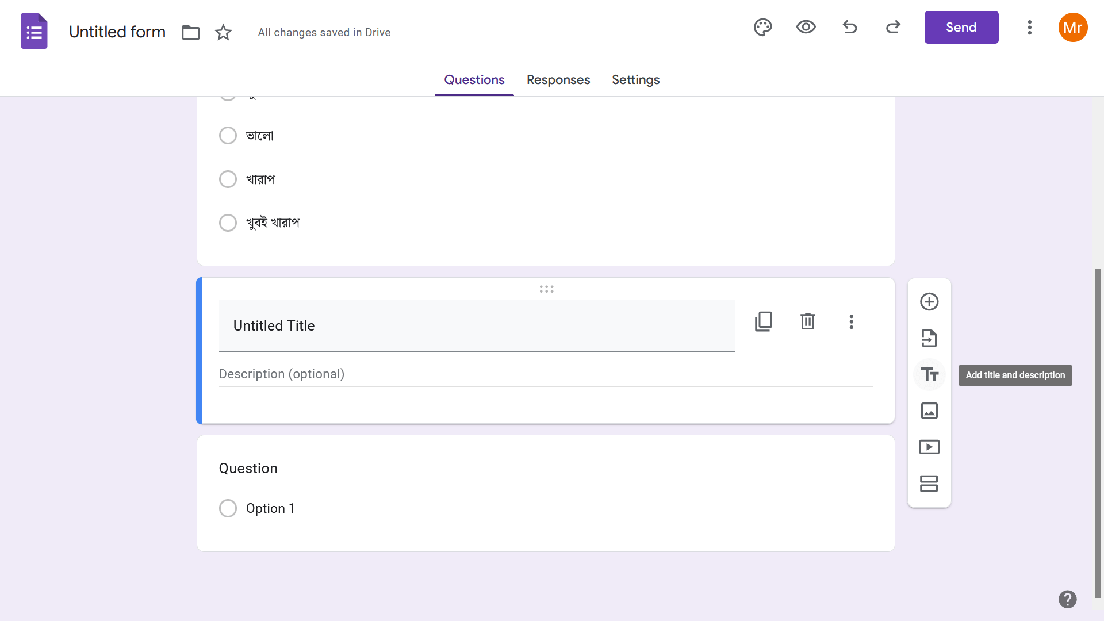
Task: Duplicate the Untitled Title item
Action: click(x=764, y=321)
